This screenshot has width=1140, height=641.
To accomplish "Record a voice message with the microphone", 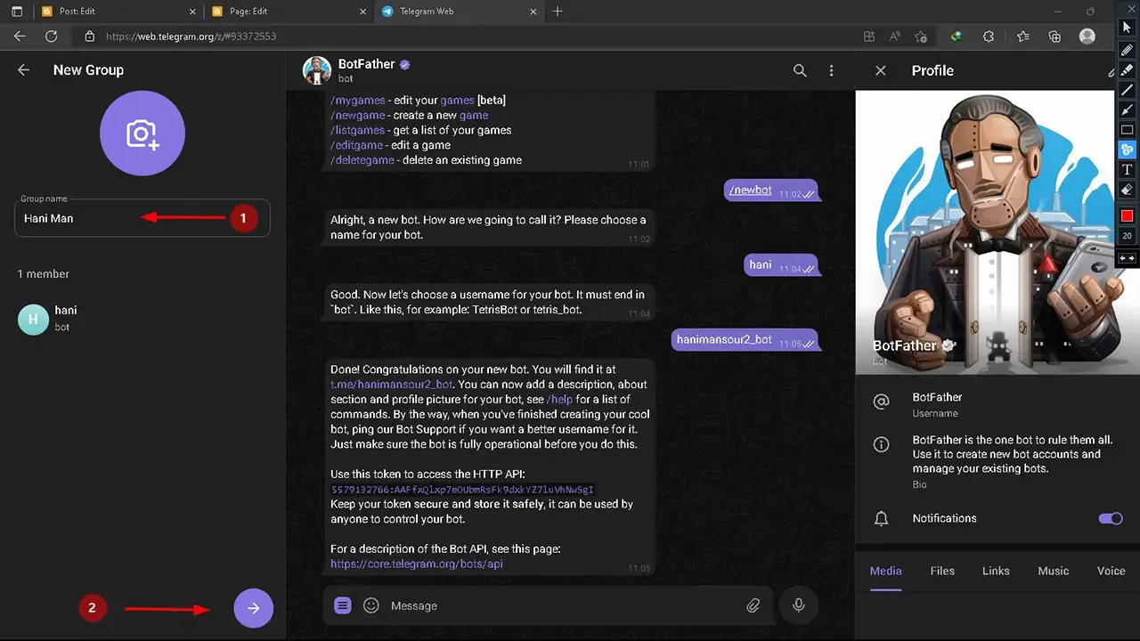I will click(x=799, y=605).
